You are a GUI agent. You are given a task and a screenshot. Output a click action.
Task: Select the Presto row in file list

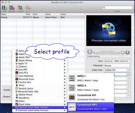pyautogui.click(x=43, y=17)
